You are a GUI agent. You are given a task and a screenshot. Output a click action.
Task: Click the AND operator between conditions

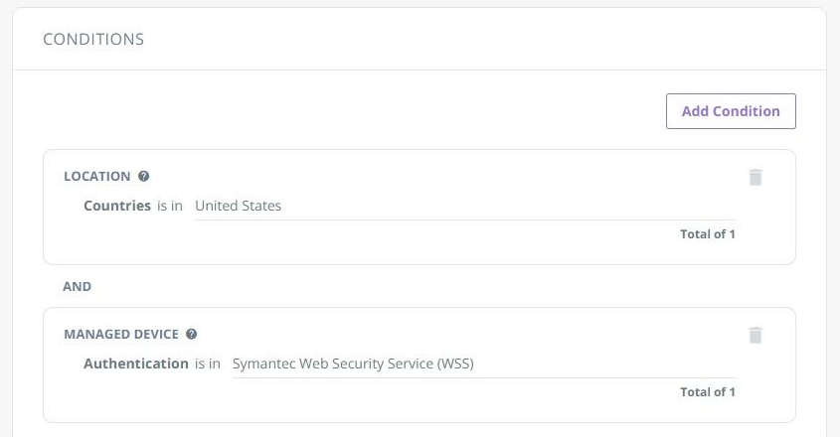[x=78, y=286]
